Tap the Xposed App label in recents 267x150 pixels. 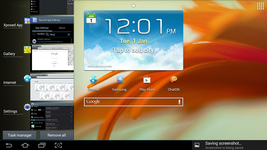(x=13, y=25)
